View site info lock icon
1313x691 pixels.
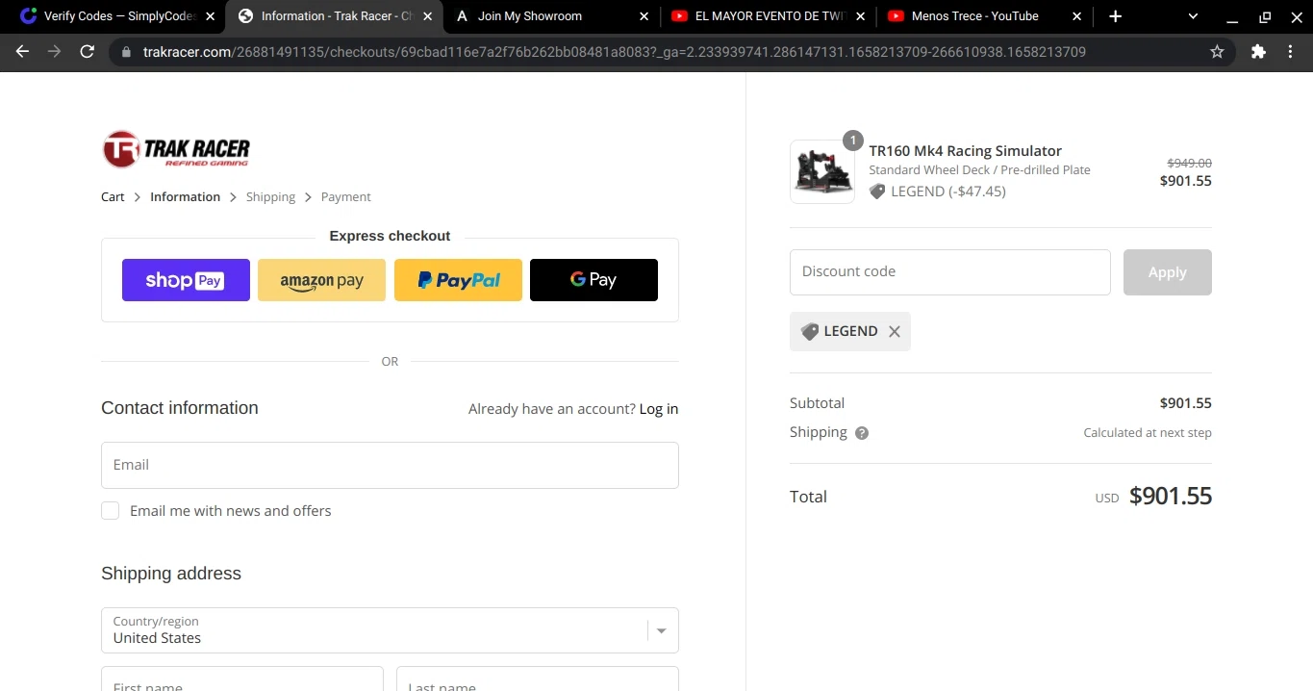point(126,52)
